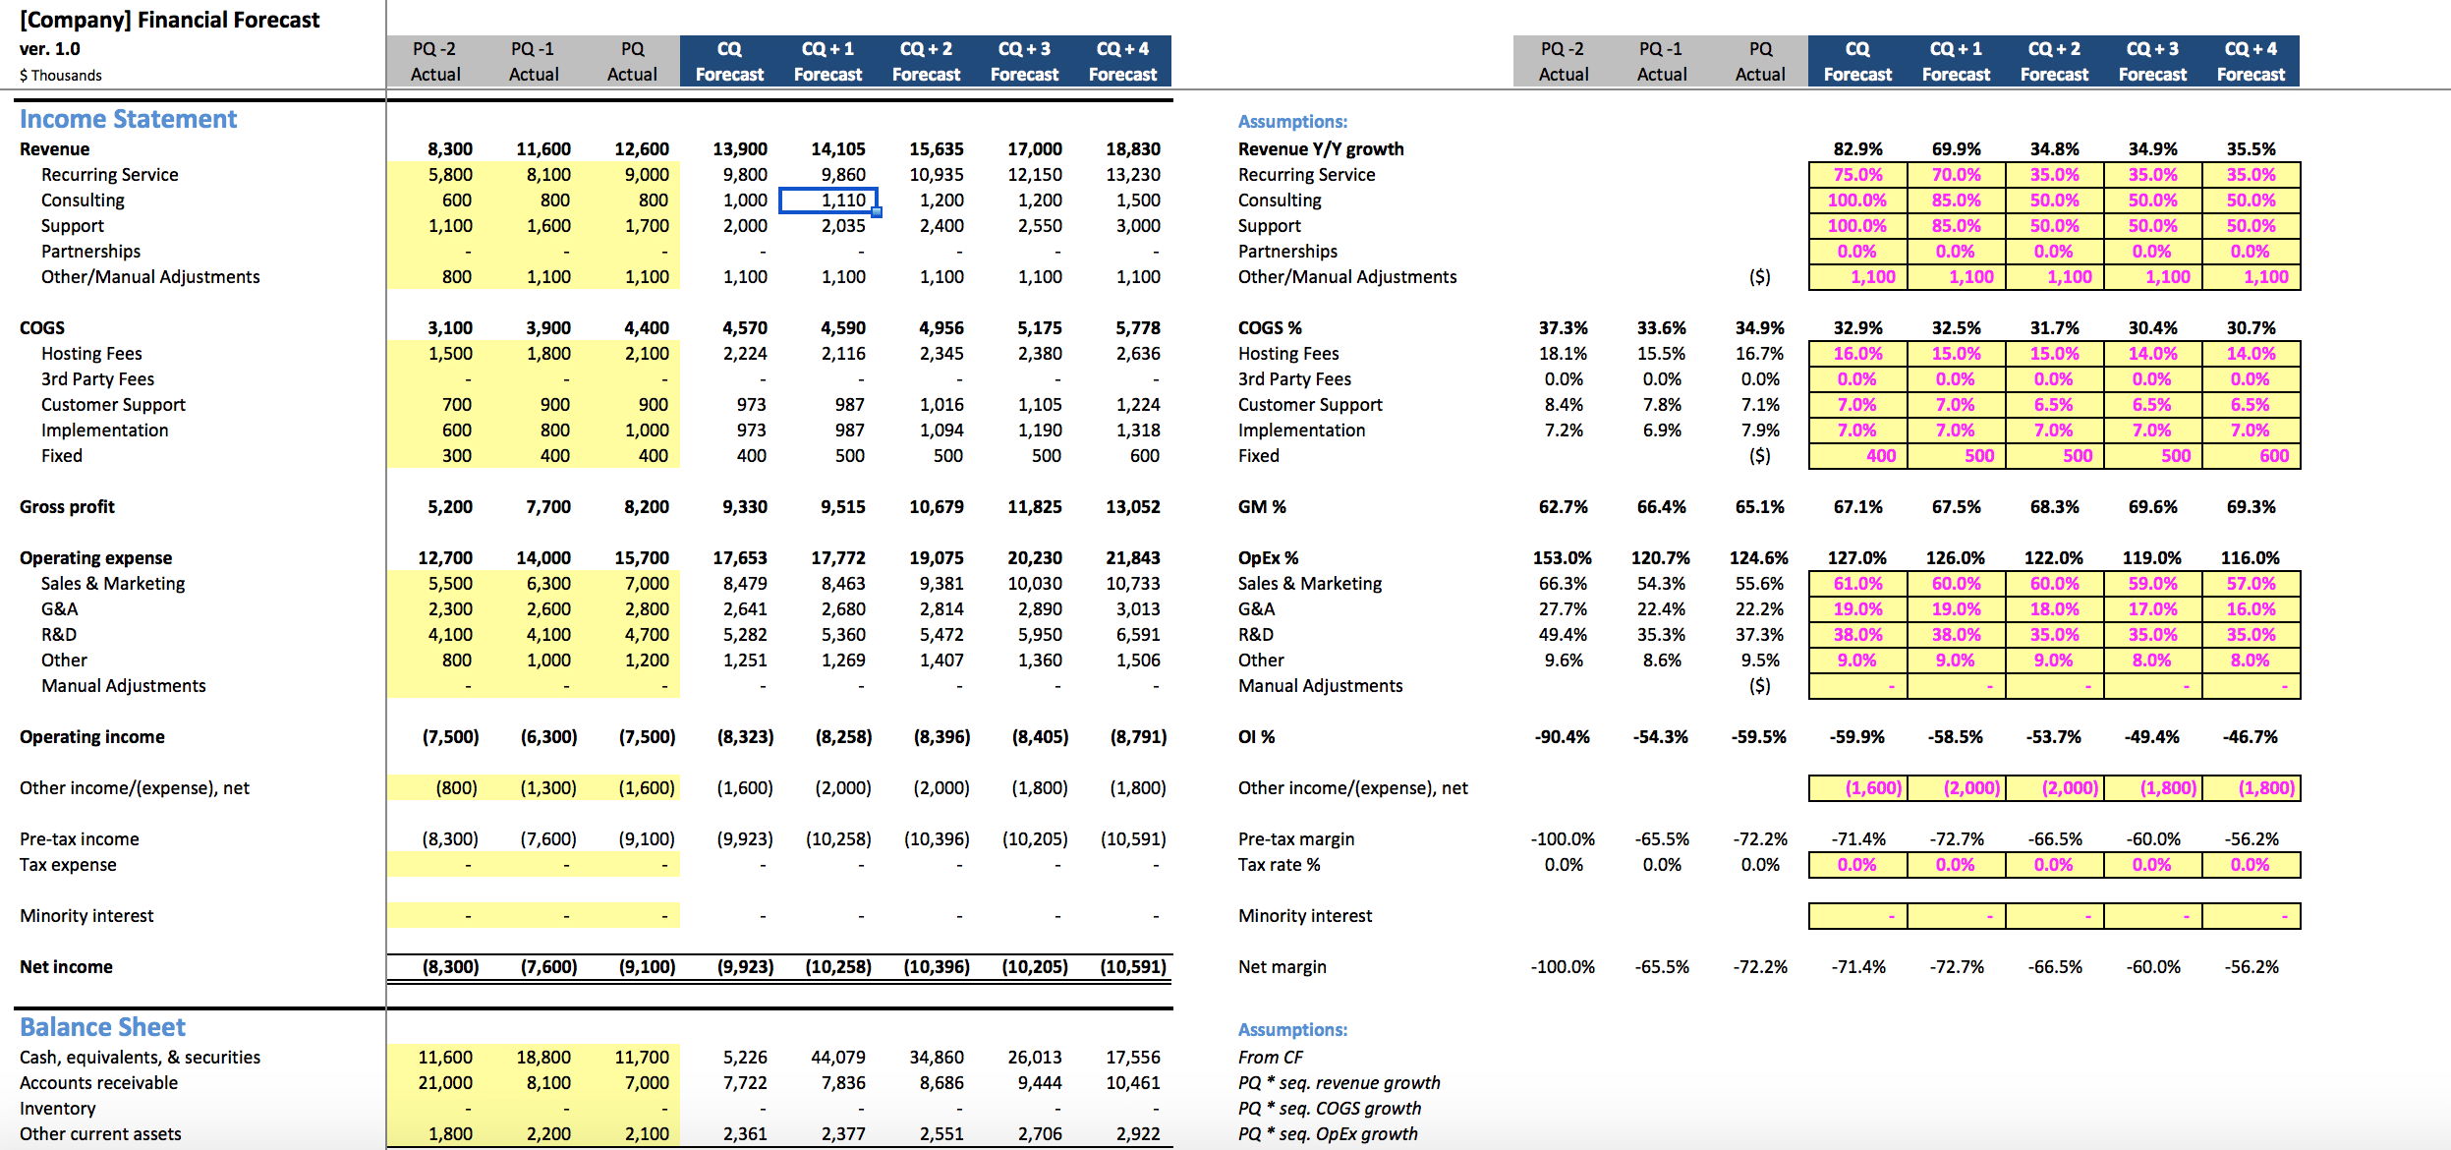Viewport: 2451px width, 1150px height.
Task: Select Other income/(expense) PQ -2 value (800)
Action: [456, 788]
